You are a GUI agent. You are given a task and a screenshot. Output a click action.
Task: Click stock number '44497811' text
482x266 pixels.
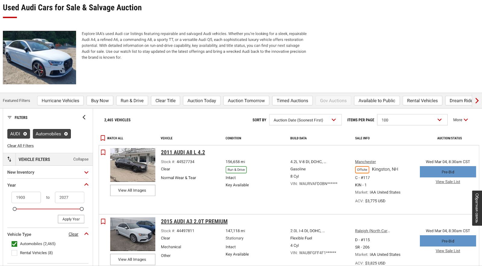pyautogui.click(x=186, y=231)
